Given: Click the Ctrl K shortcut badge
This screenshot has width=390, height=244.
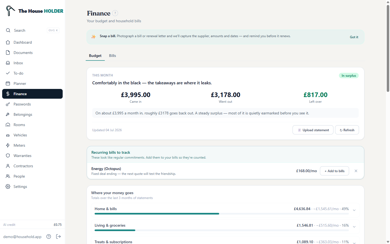Looking at the screenshot, I should click(53, 30).
